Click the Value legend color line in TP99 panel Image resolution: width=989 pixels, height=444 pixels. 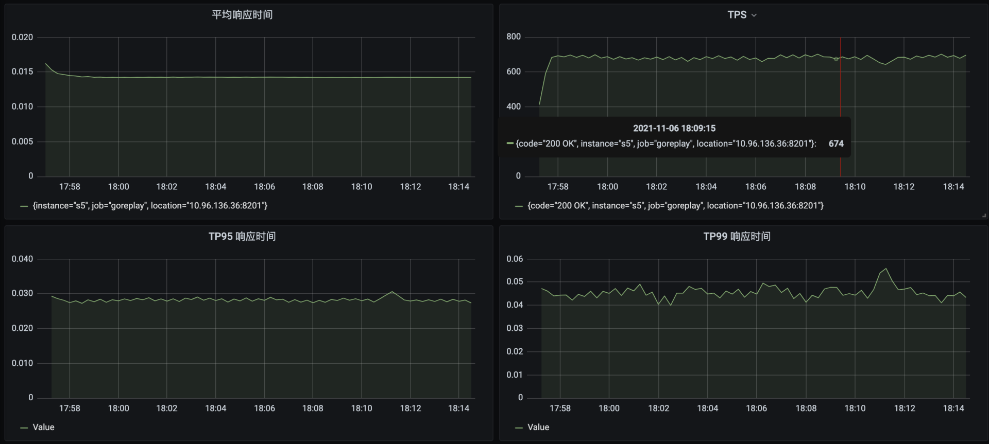pos(519,428)
